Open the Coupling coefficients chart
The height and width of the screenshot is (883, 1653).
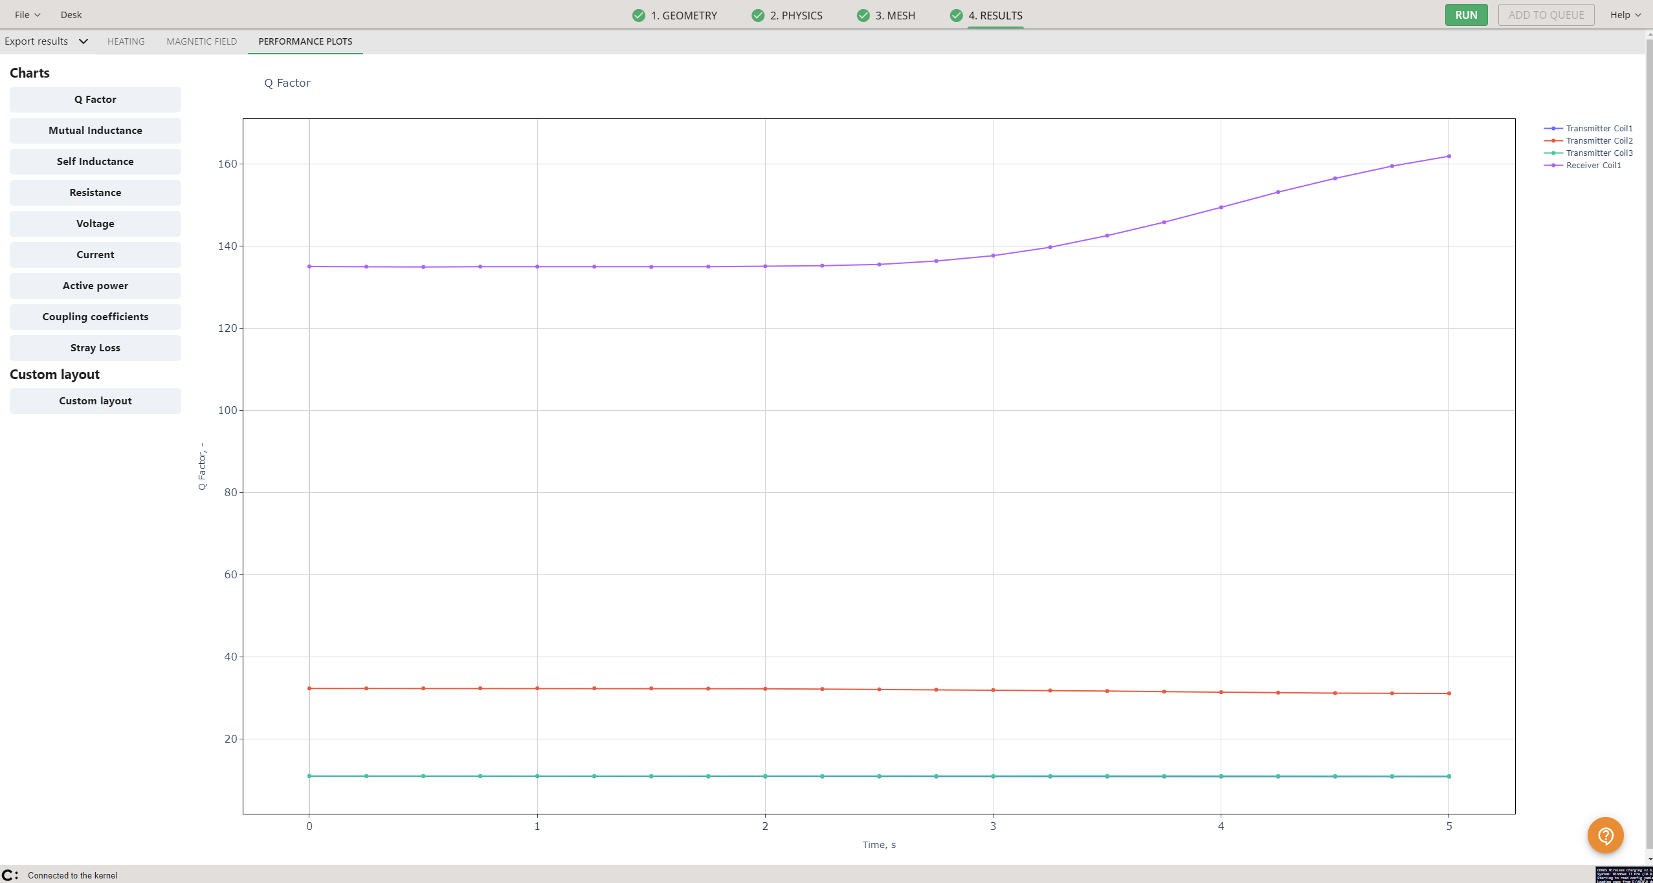pyautogui.click(x=95, y=317)
